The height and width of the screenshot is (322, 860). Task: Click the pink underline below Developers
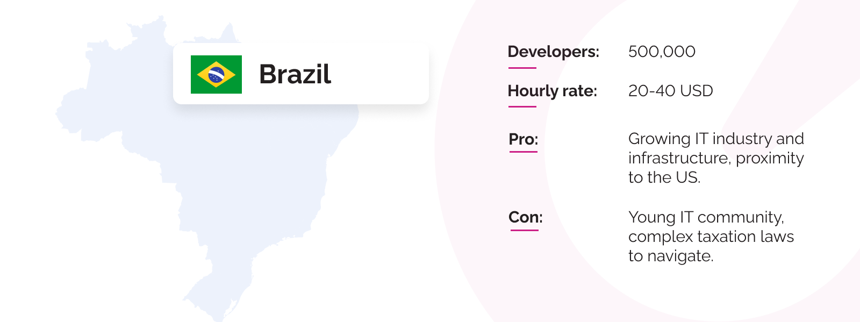click(522, 68)
